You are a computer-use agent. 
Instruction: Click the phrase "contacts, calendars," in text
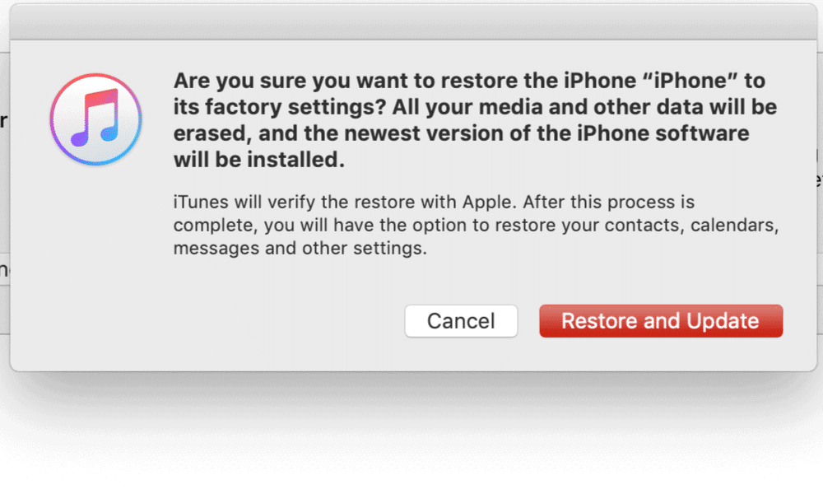tap(692, 226)
